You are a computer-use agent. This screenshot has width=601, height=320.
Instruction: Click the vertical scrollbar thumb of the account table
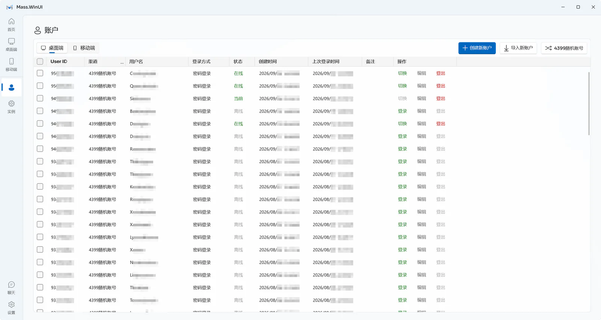[589, 104]
